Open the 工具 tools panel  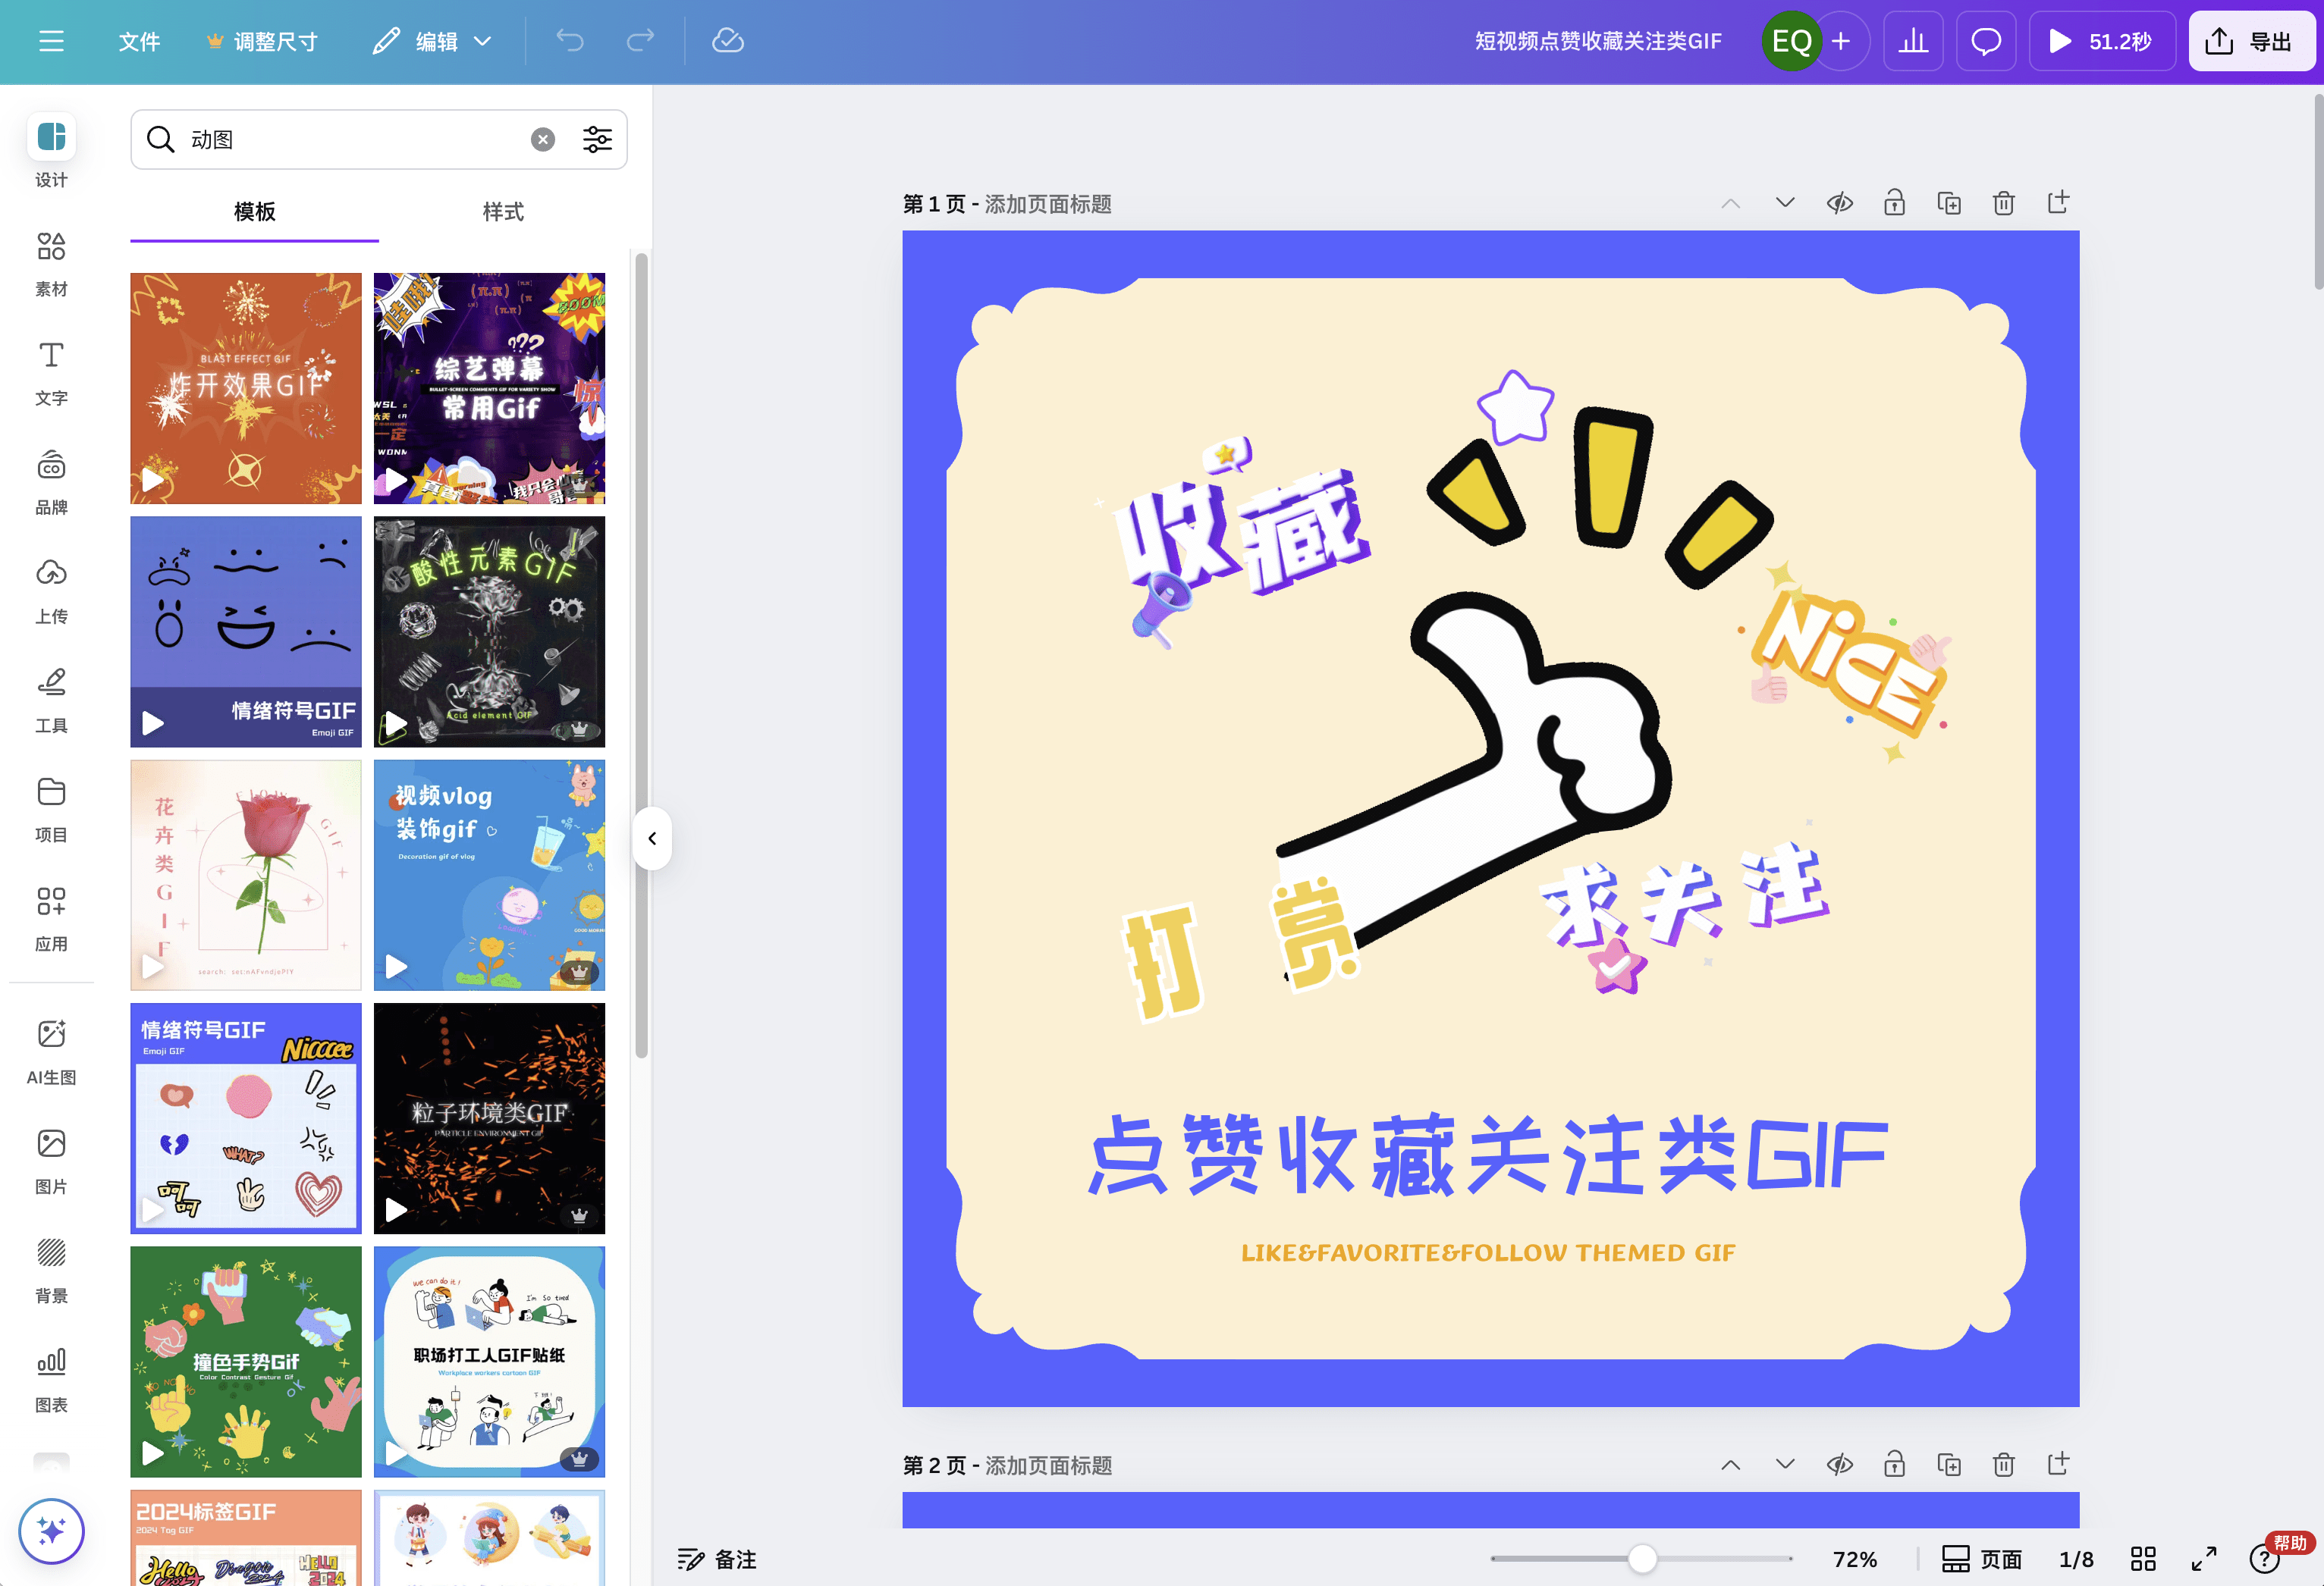51,700
